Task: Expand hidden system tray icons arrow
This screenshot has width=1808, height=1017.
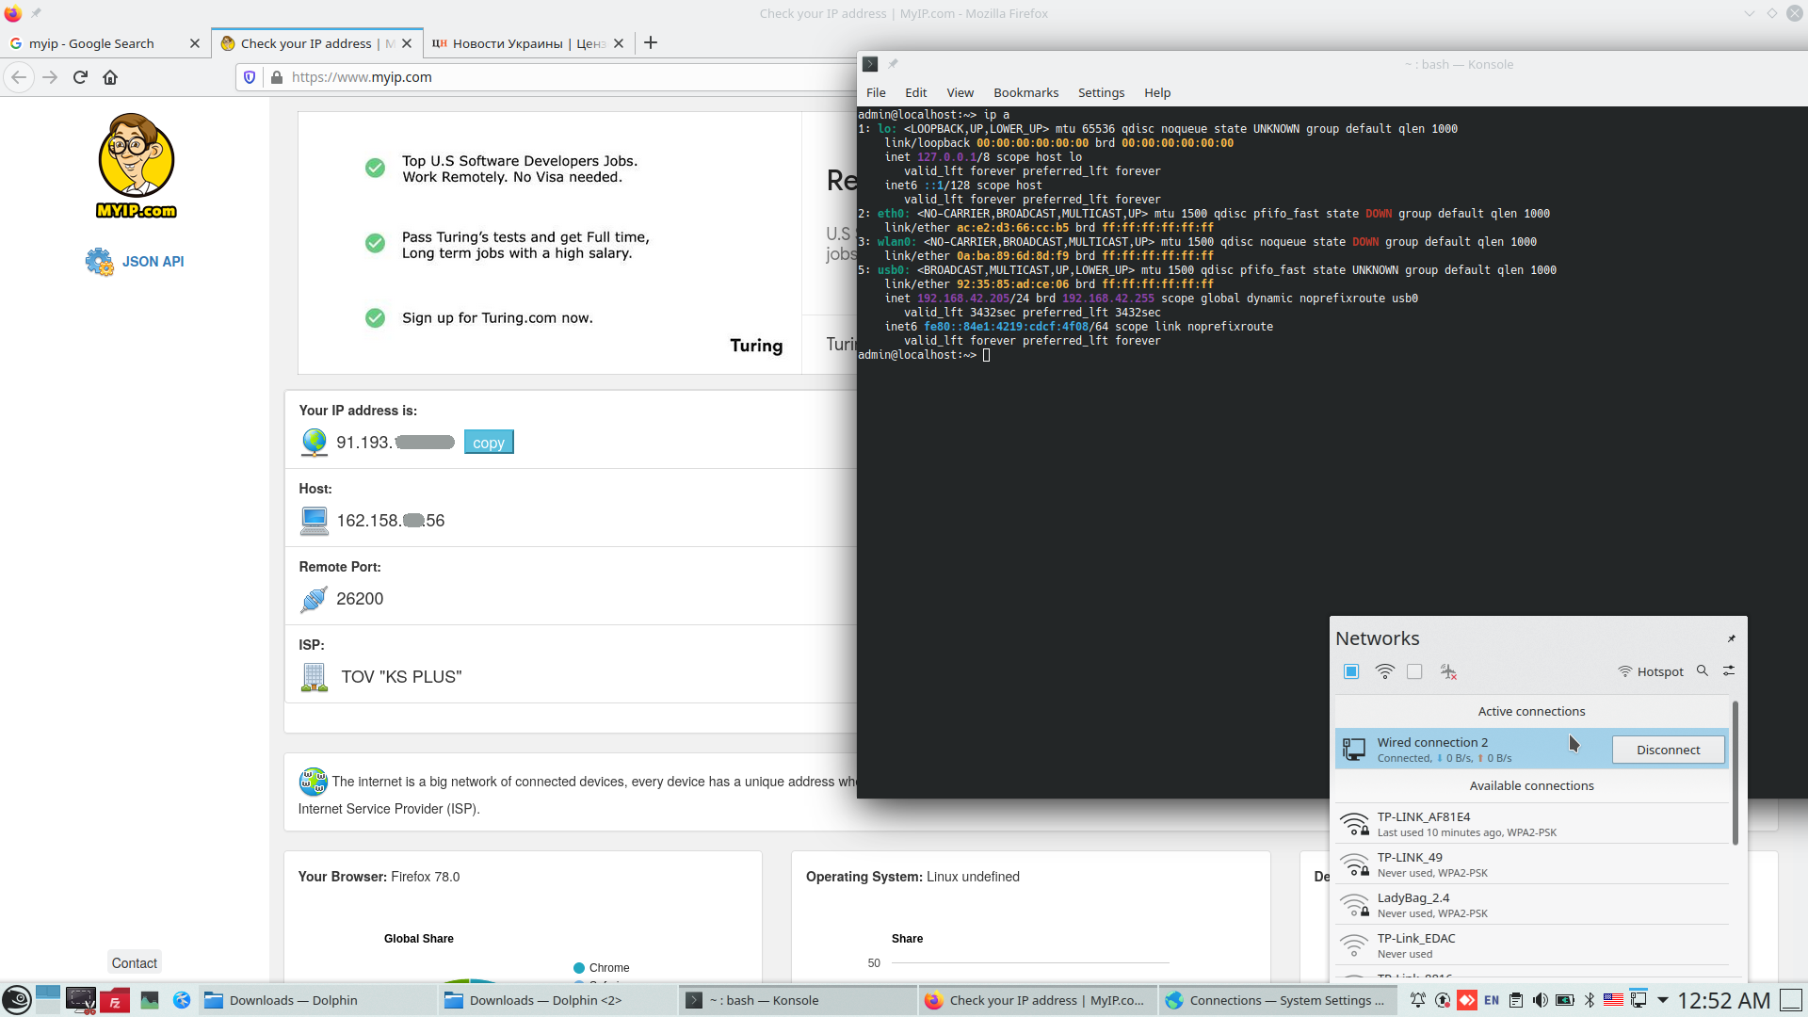Action: point(1662,1000)
